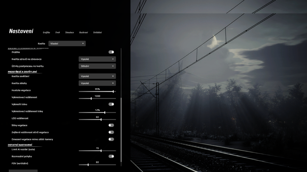Click the PROSTŘEDÍ A OSVĚTLENÍ section header
Screen dimensions: 307x172
click(x=22, y=72)
